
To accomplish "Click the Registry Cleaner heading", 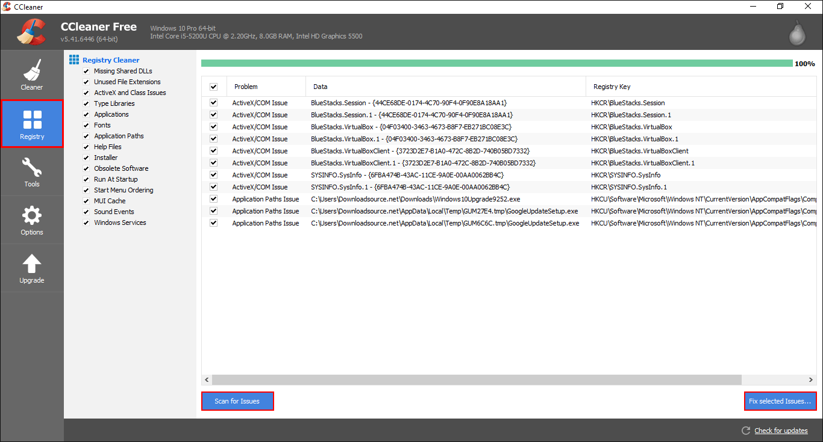I will click(x=111, y=60).
